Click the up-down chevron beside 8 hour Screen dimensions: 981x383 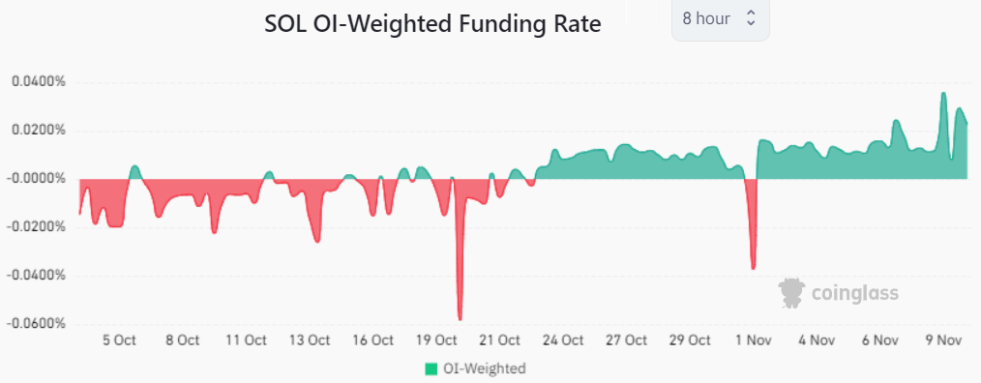click(x=751, y=18)
